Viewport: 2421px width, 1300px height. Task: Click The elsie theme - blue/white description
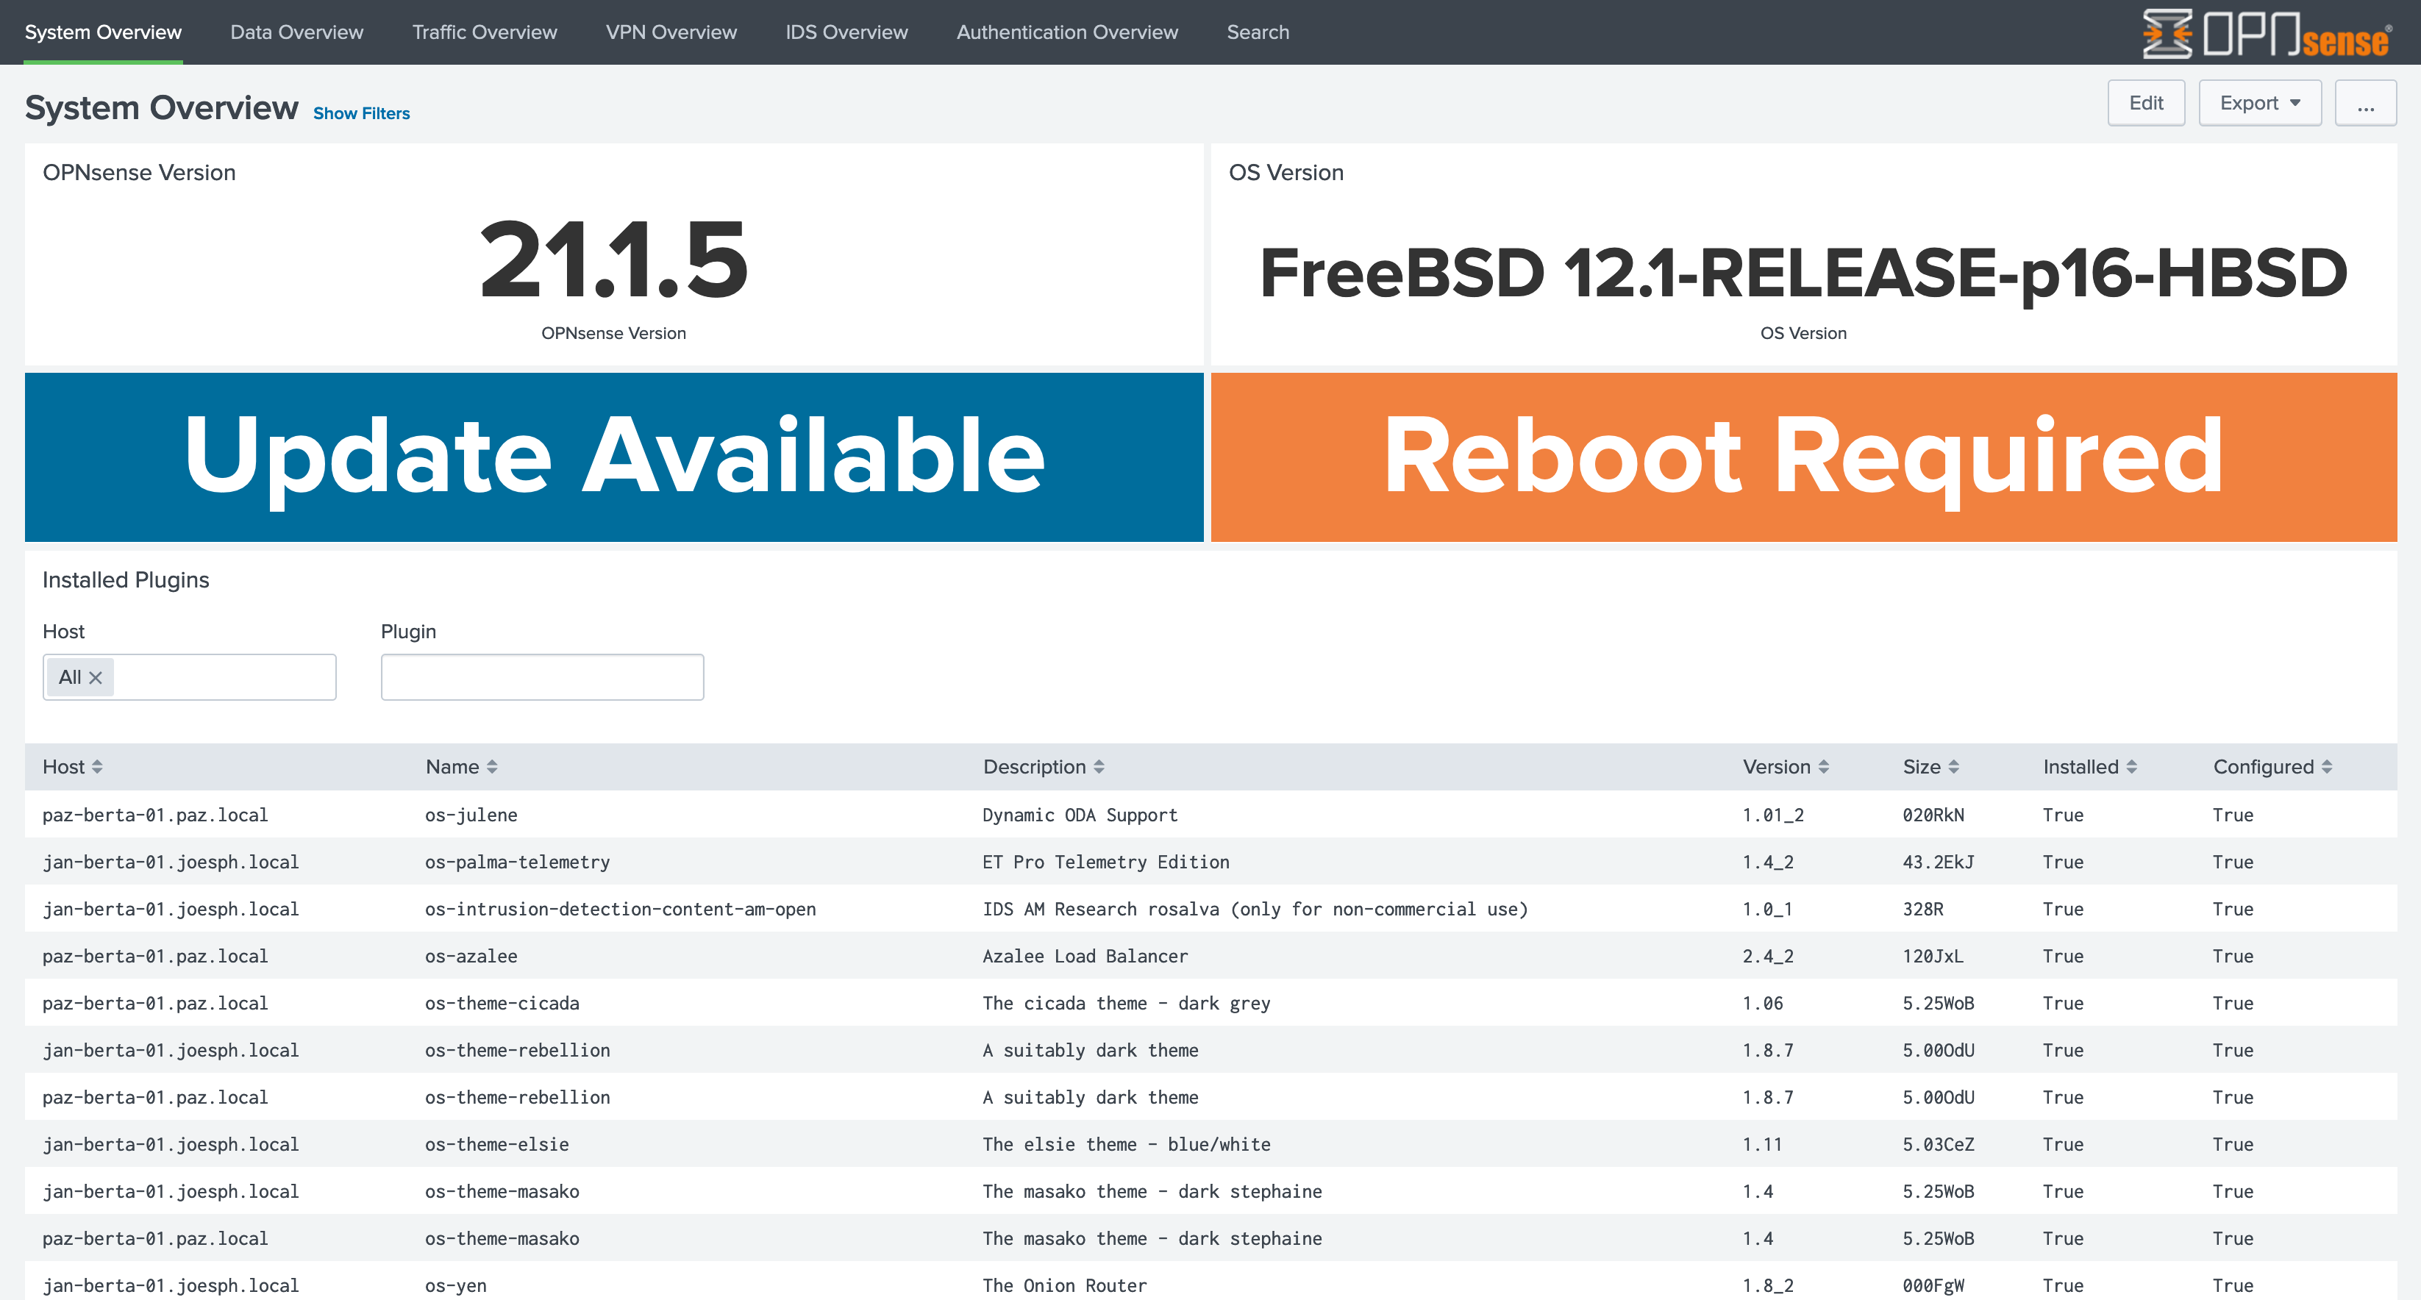click(x=1127, y=1144)
